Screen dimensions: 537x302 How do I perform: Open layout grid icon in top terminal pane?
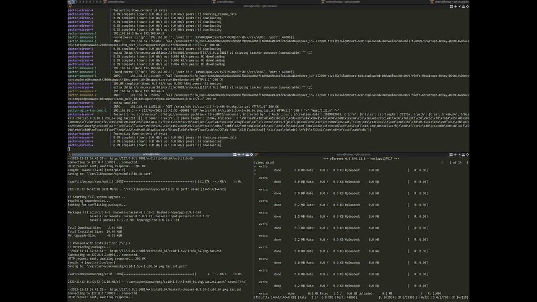tap(451, 6)
